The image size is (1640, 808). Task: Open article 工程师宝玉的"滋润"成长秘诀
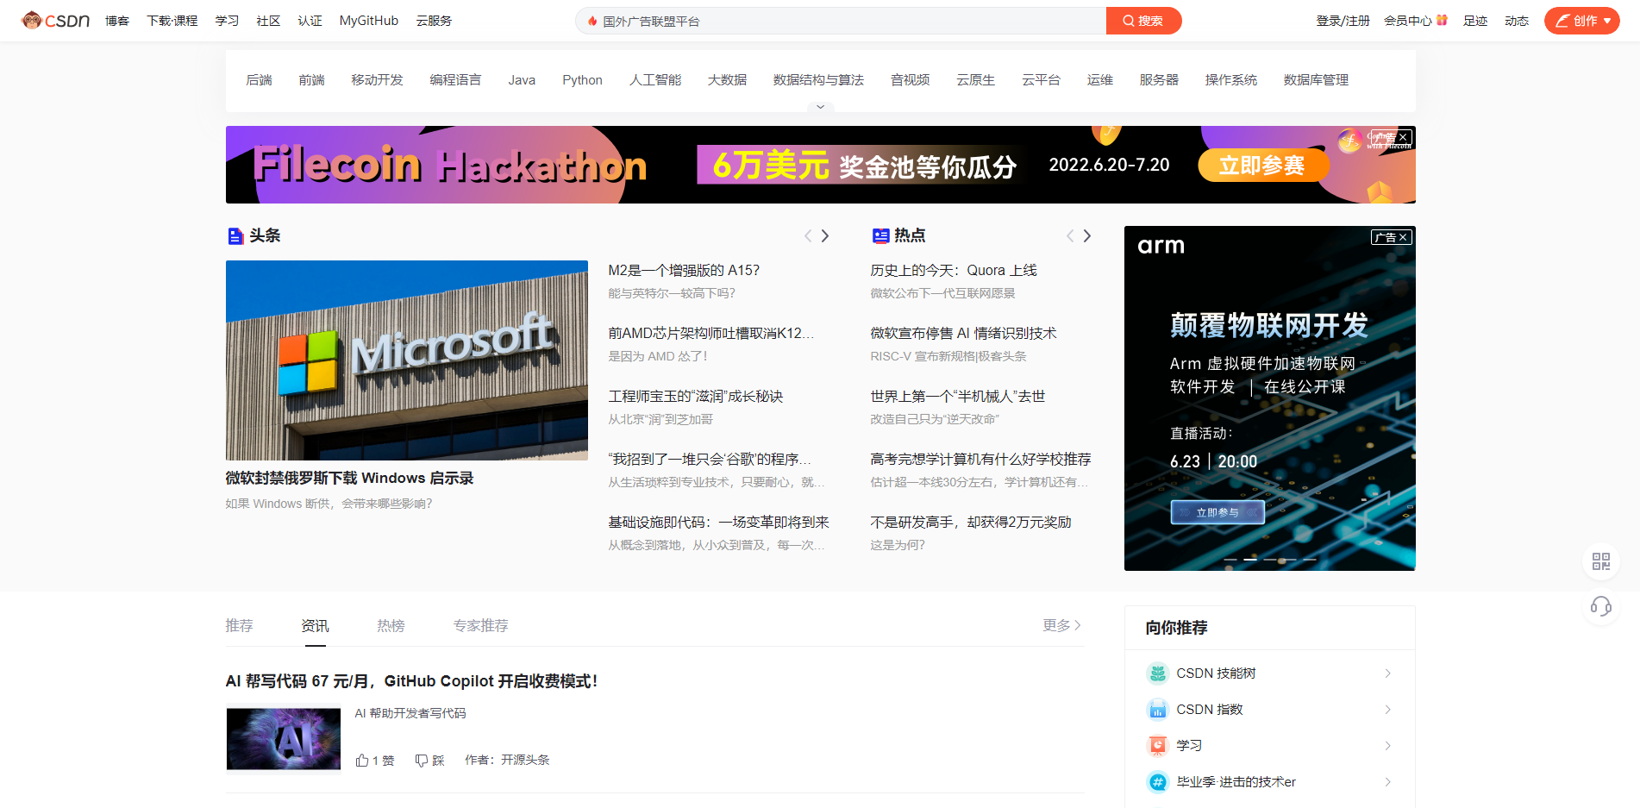coord(696,396)
